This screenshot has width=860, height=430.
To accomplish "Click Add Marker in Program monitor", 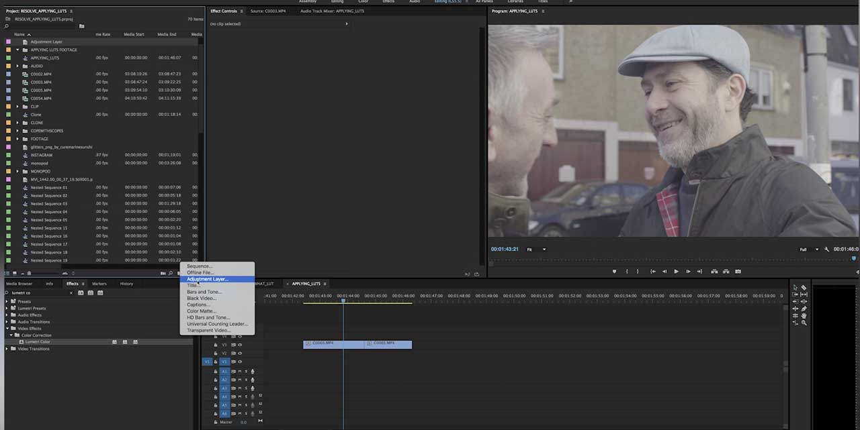I will coord(615,271).
